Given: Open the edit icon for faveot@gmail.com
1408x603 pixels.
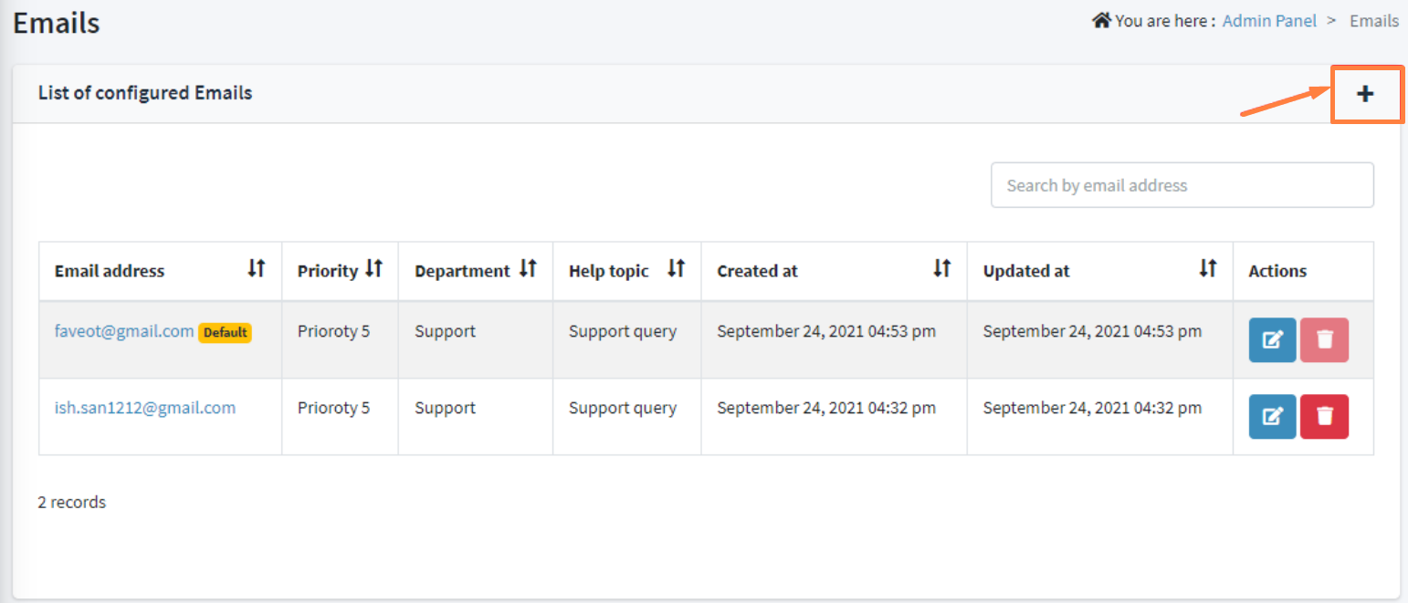Looking at the screenshot, I should click(x=1272, y=339).
